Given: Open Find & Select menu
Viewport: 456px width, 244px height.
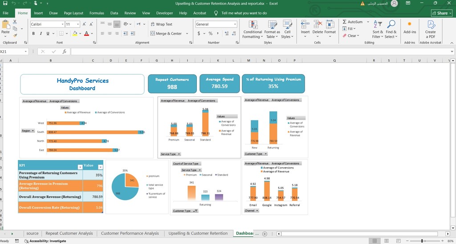Looking at the screenshot, I should 391,29.
